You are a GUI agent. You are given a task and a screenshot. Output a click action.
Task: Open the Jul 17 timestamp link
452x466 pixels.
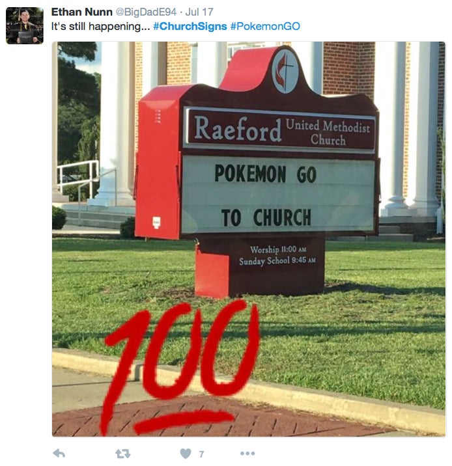click(199, 12)
